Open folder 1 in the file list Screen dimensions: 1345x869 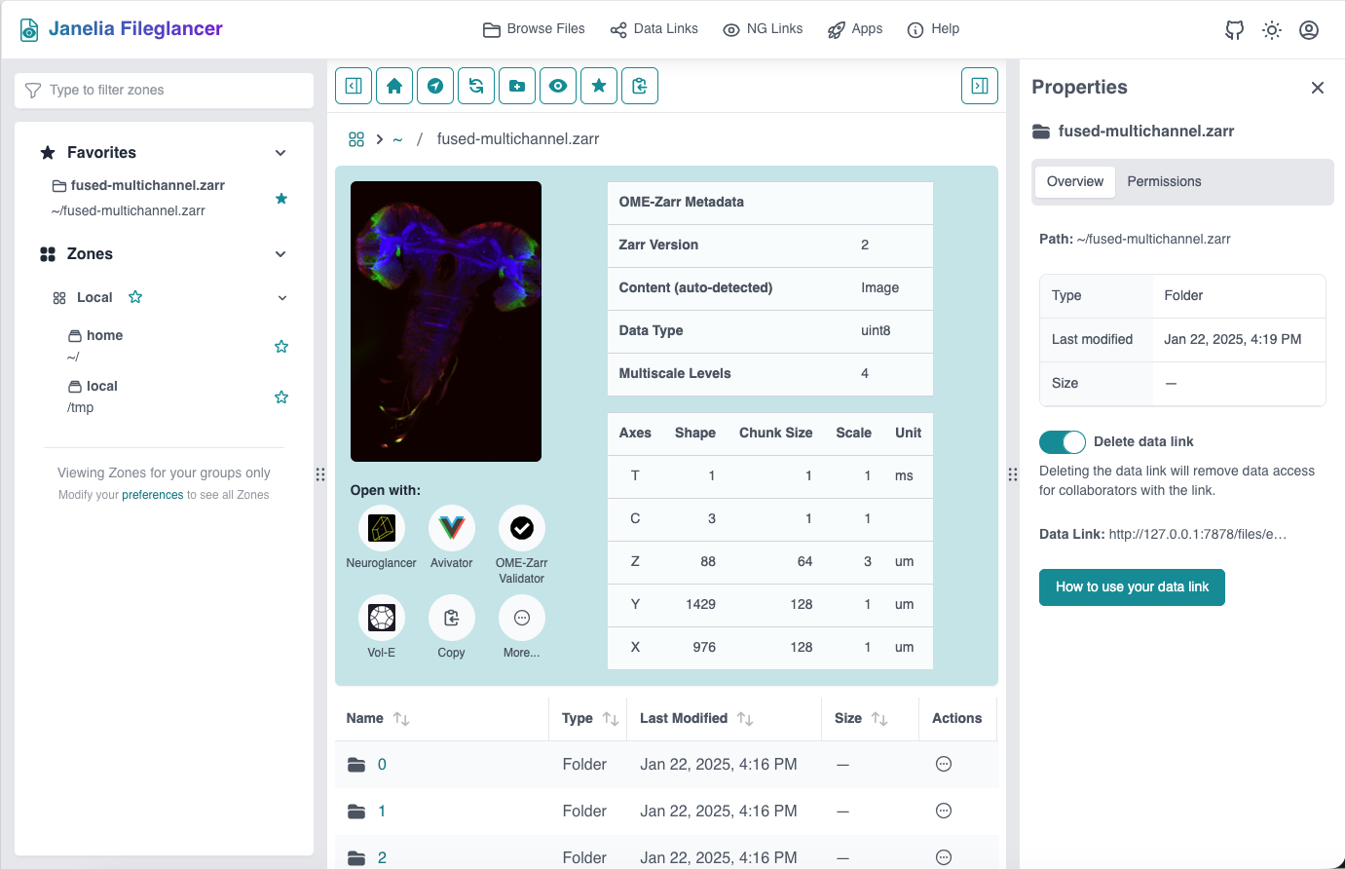coord(382,812)
